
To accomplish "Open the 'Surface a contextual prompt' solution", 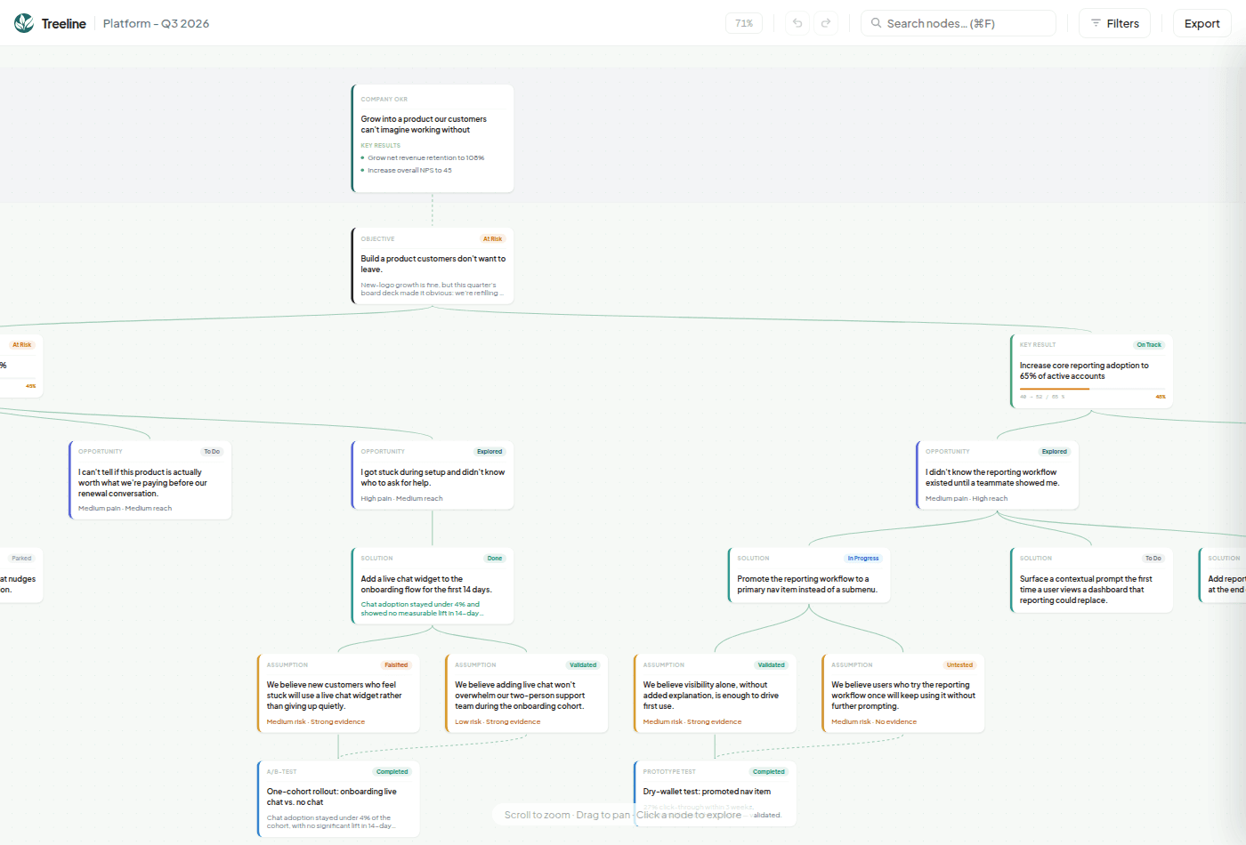I will [1092, 580].
